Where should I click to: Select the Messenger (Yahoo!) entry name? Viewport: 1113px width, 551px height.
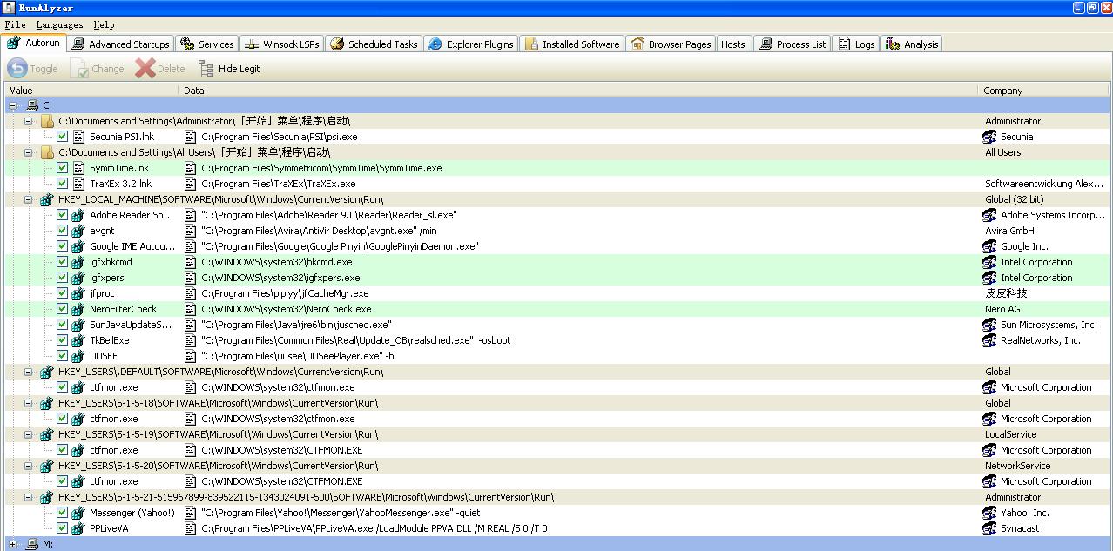[x=132, y=513]
